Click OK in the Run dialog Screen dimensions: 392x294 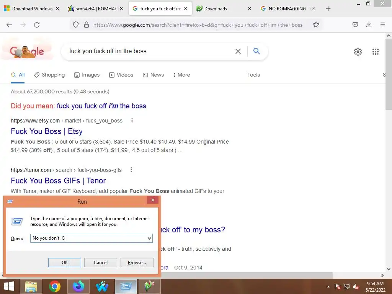tap(64, 263)
